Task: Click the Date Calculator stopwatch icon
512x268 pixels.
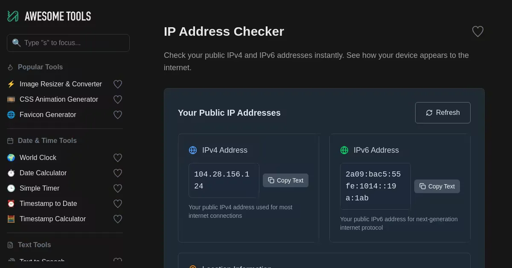Action: pos(11,173)
